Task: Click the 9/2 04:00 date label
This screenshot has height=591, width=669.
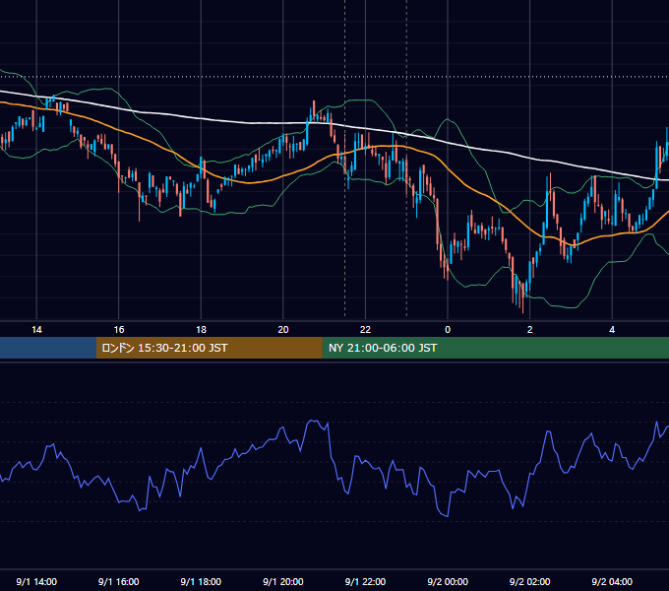Action: click(x=612, y=581)
